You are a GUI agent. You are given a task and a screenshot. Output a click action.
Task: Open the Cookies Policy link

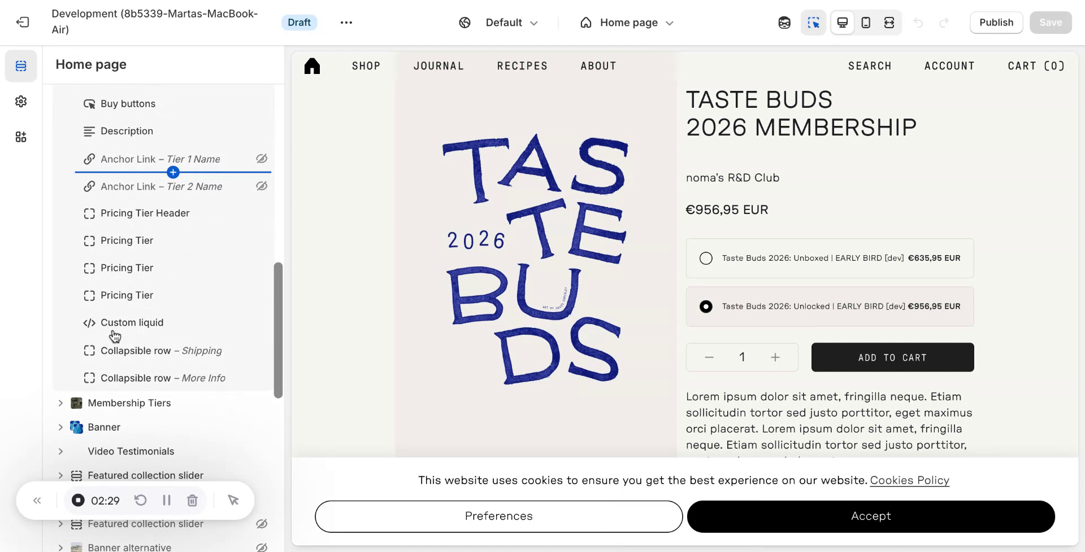tap(909, 480)
